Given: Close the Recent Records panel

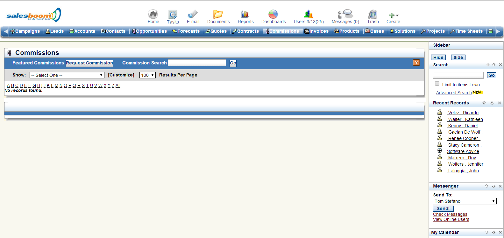Looking at the screenshot, I should (x=500, y=103).
